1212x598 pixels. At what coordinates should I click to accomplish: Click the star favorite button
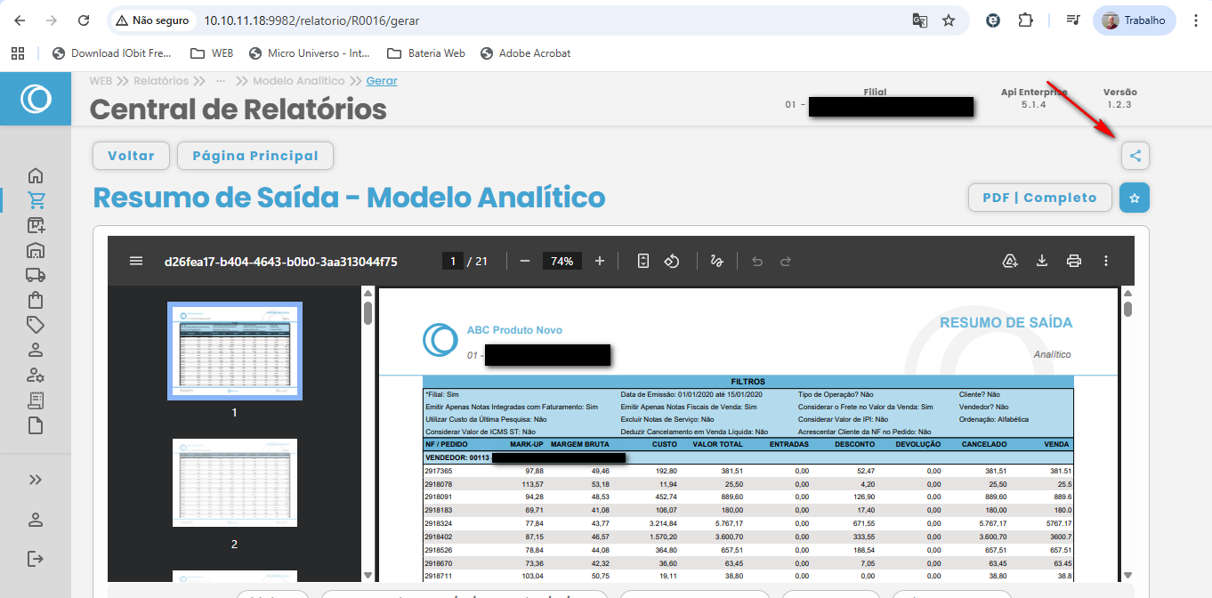pos(1135,198)
